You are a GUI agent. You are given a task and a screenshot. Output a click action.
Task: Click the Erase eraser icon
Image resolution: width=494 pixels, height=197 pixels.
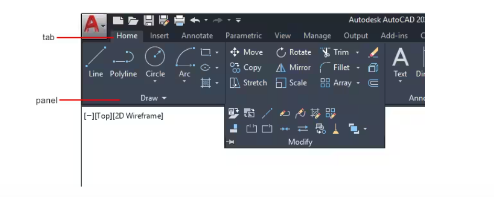click(373, 52)
